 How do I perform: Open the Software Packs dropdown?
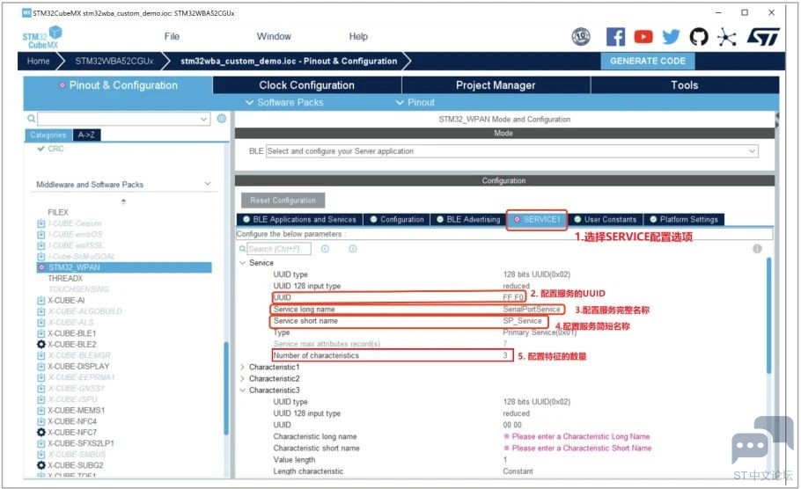(284, 102)
